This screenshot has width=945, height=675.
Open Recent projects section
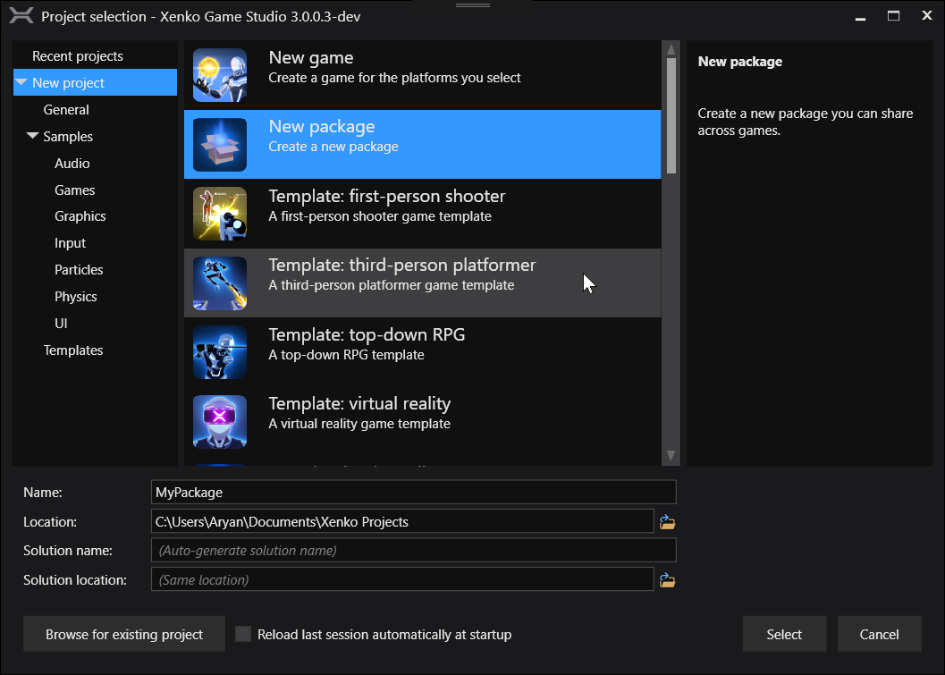(x=78, y=56)
